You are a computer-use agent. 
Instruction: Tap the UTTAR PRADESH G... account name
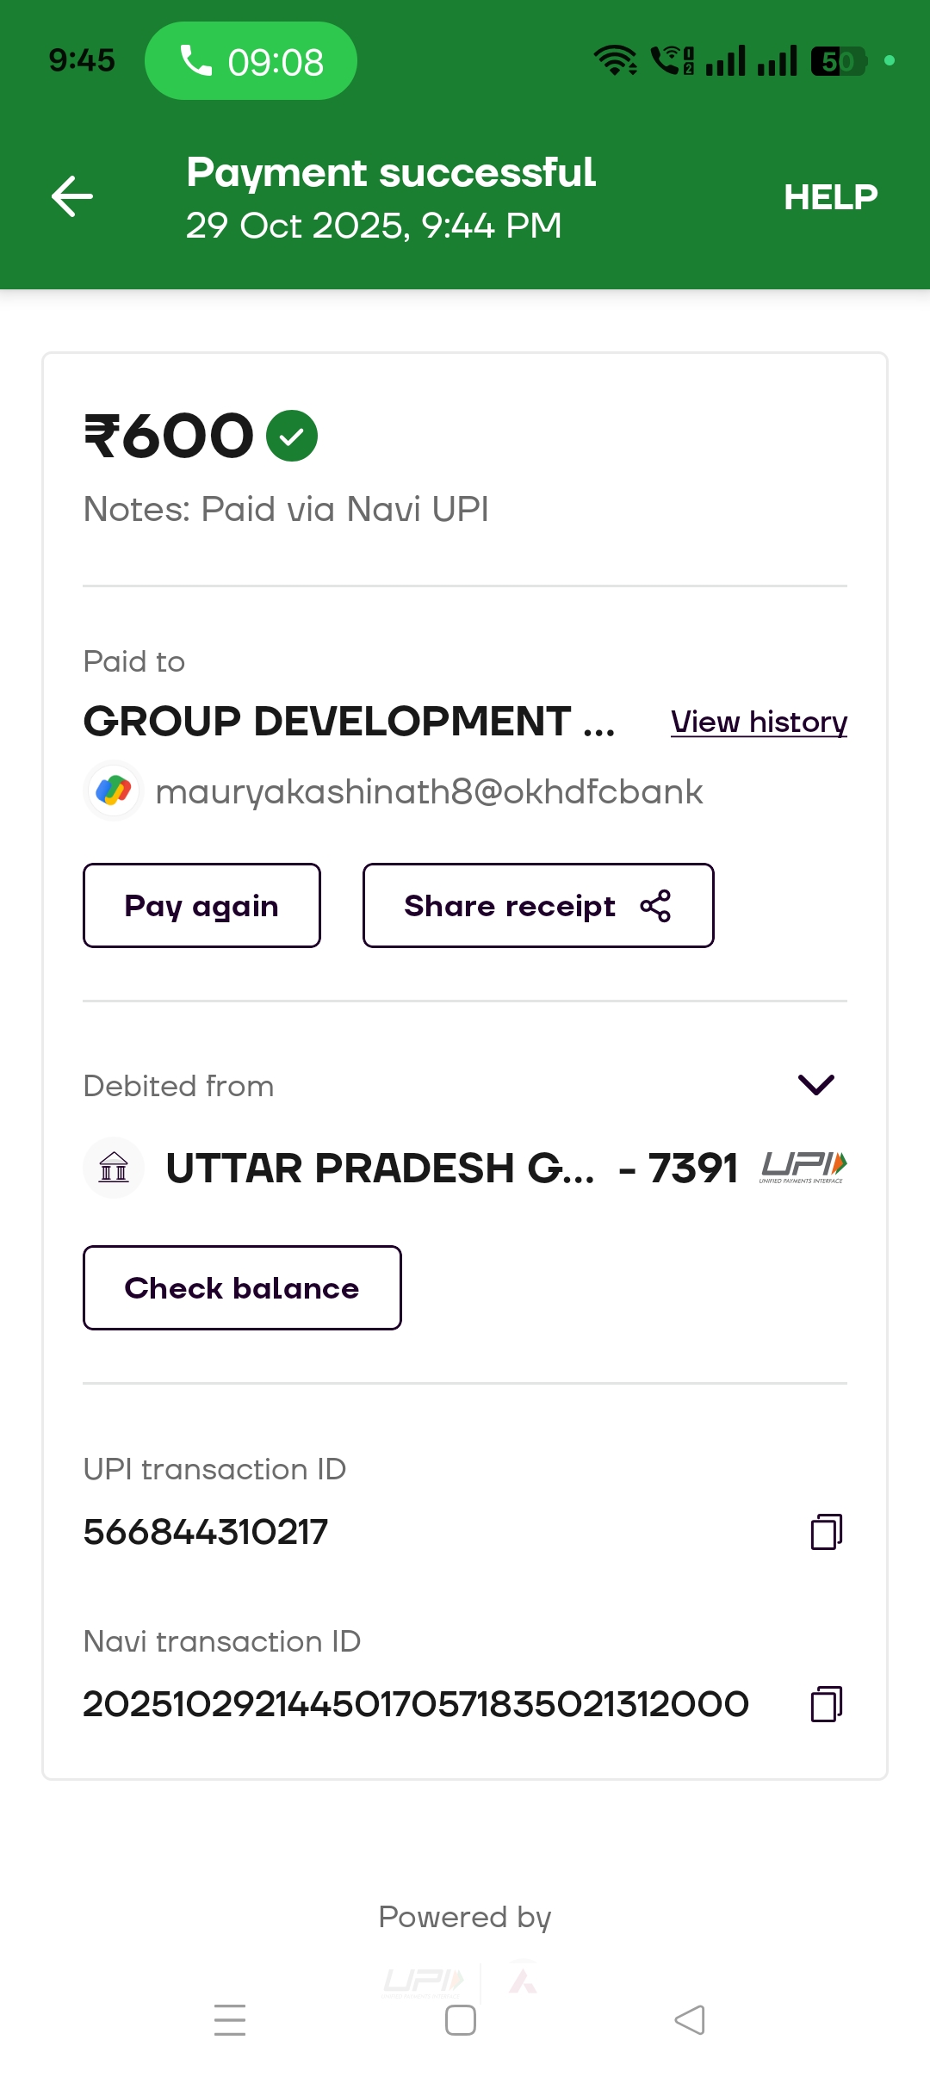(x=380, y=1169)
